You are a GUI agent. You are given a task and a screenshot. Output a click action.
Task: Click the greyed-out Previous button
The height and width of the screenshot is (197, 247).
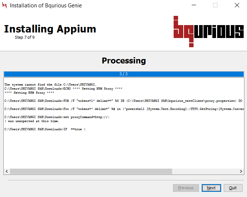pos(186,188)
